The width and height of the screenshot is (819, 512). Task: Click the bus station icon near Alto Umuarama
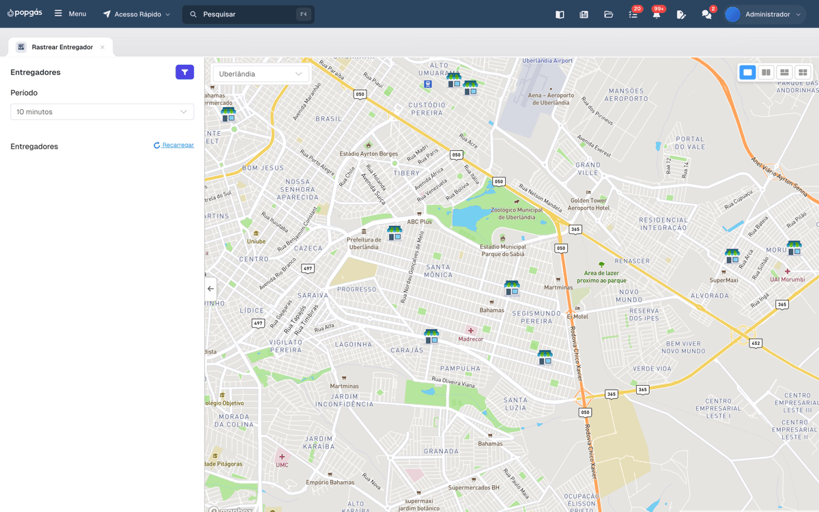pos(428,85)
